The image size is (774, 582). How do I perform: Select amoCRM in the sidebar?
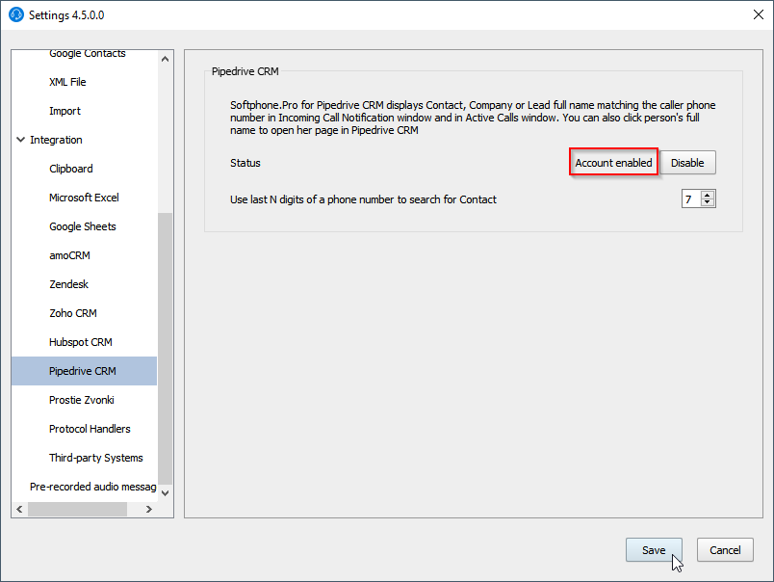point(69,255)
